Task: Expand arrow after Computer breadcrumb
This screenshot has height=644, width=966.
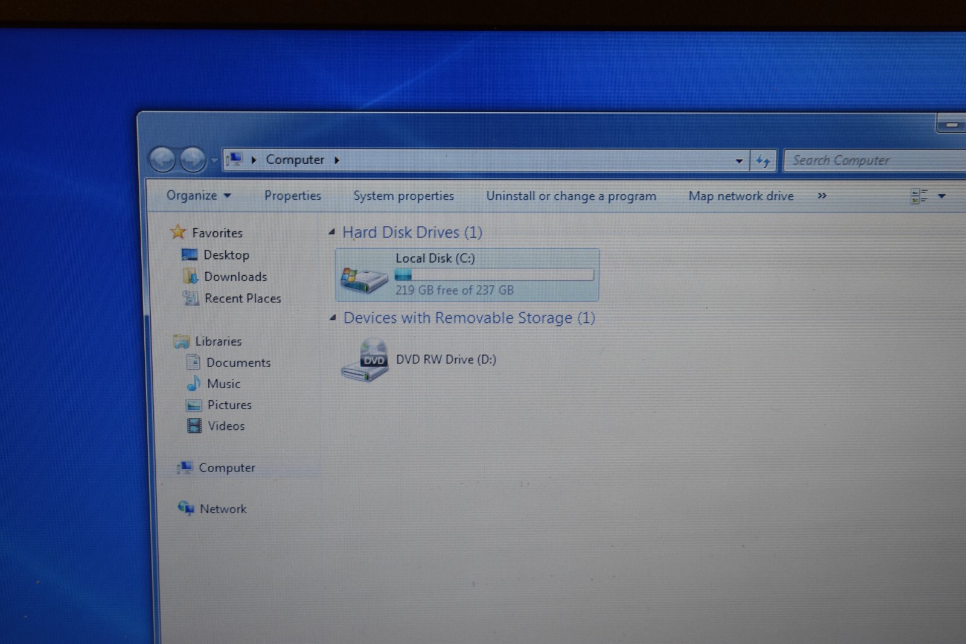Action: pyautogui.click(x=337, y=160)
